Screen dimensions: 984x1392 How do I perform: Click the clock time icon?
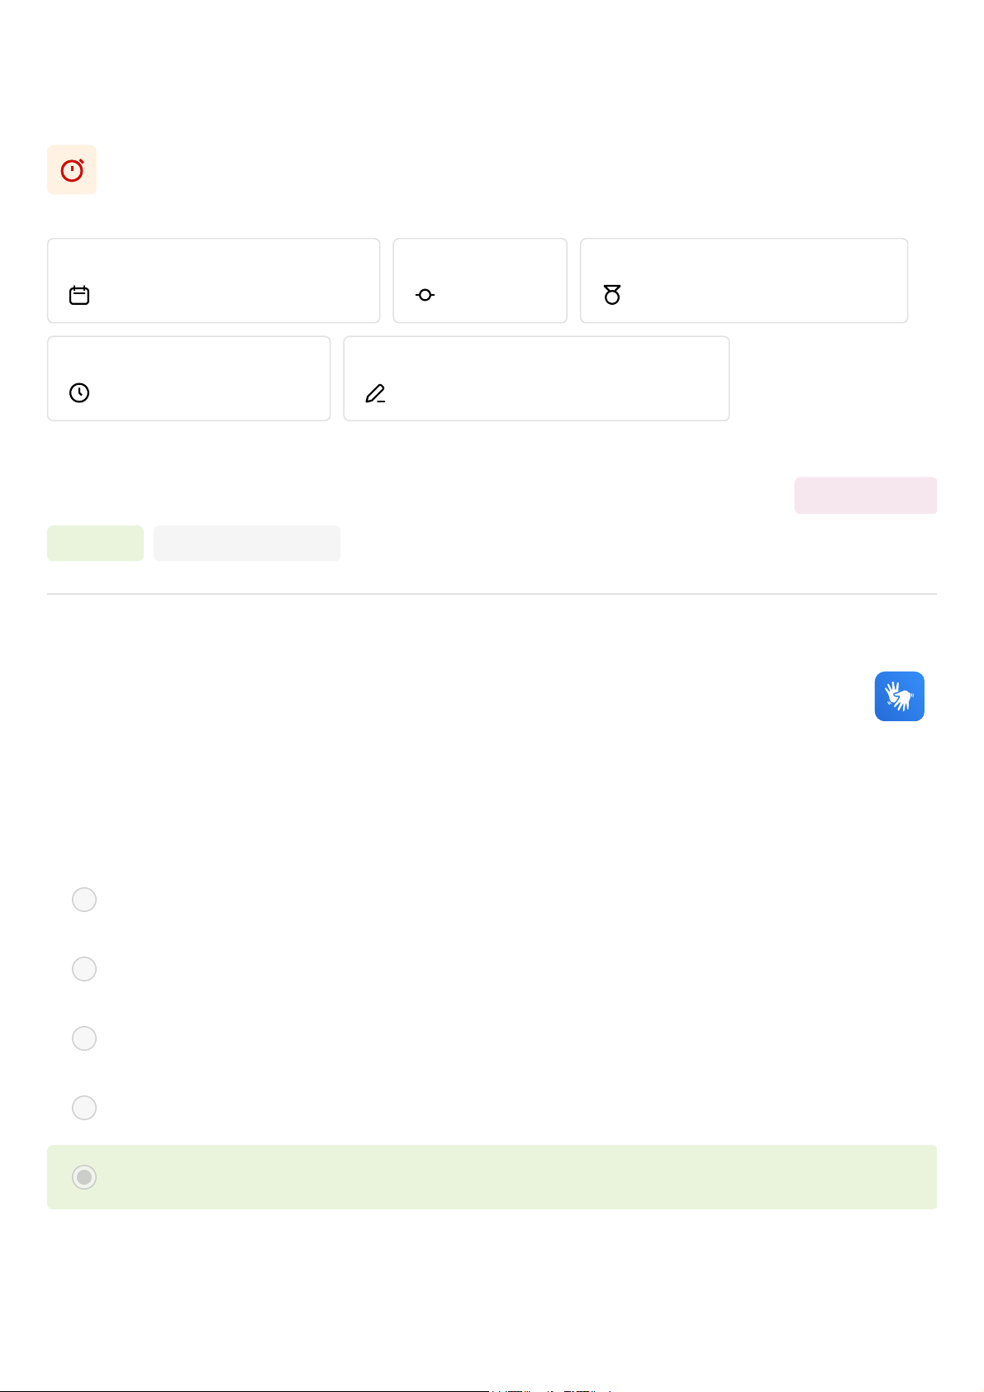(x=79, y=392)
